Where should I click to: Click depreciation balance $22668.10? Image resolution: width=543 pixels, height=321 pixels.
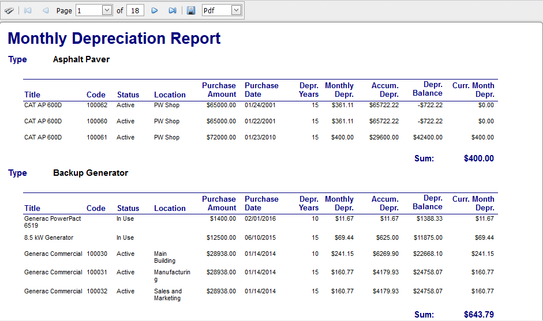[428, 254]
